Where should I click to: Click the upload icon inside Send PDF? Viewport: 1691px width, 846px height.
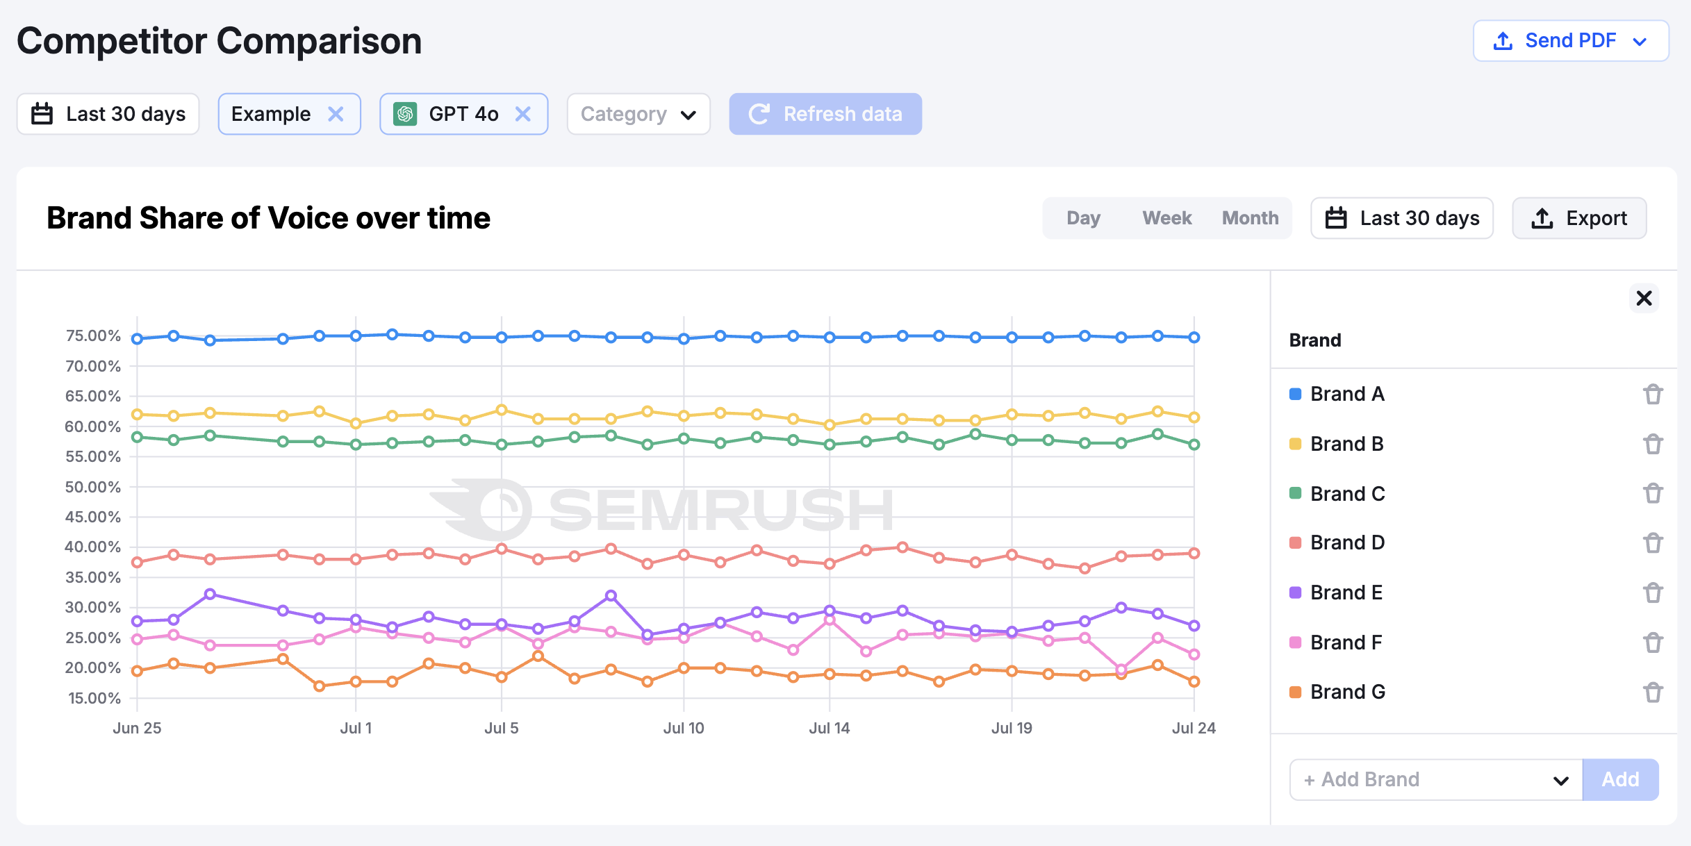pos(1503,40)
